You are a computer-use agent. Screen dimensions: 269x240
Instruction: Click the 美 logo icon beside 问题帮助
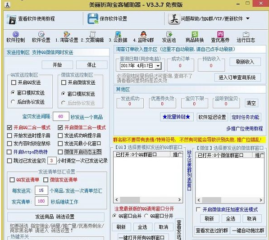click(174, 19)
